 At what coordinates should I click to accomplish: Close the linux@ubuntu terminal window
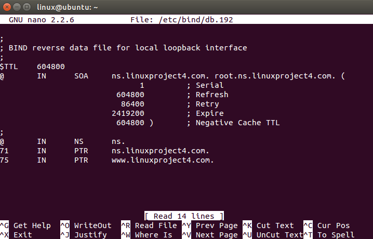pyautogui.click(x=7, y=7)
